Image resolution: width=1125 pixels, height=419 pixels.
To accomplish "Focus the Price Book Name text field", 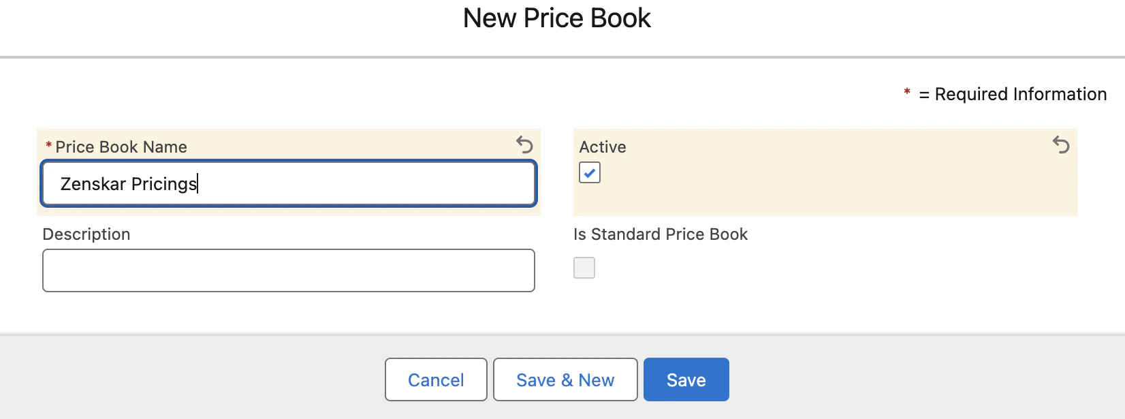I will click(289, 183).
